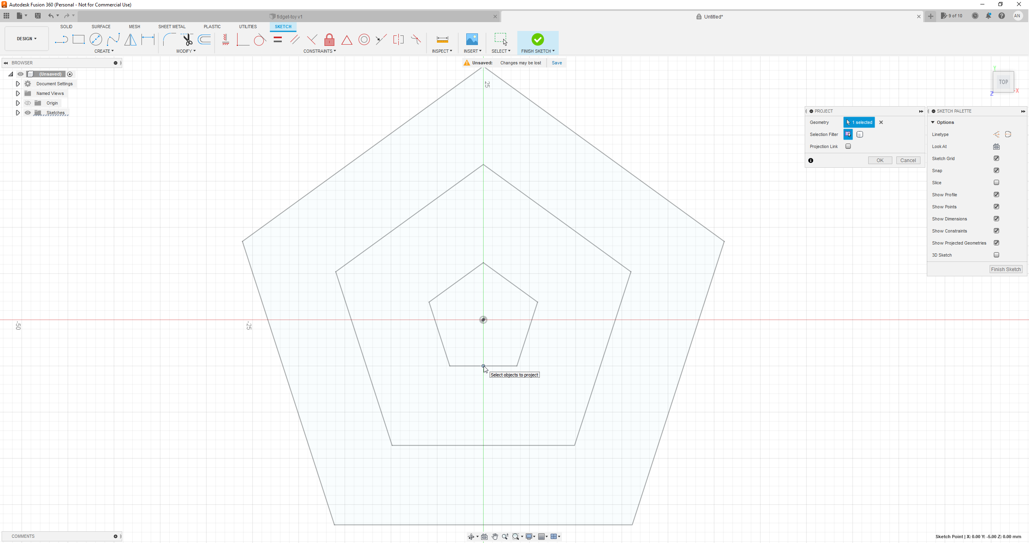
Task: Apply the Equal constraint
Action: (x=277, y=39)
